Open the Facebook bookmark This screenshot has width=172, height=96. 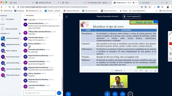coord(19,11)
